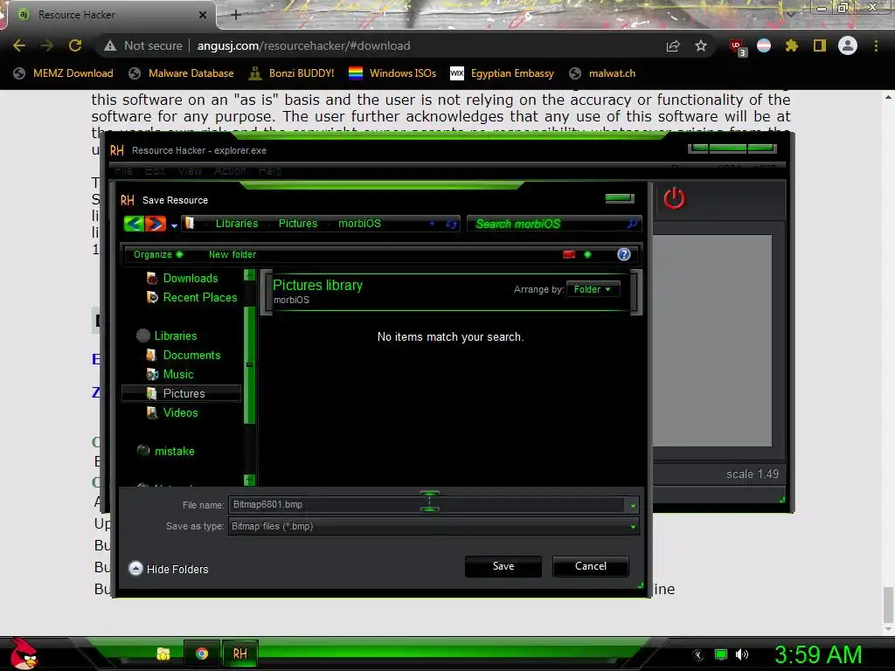Bookmark this page with the star icon
Screen dimensions: 895x671
pos(701,45)
